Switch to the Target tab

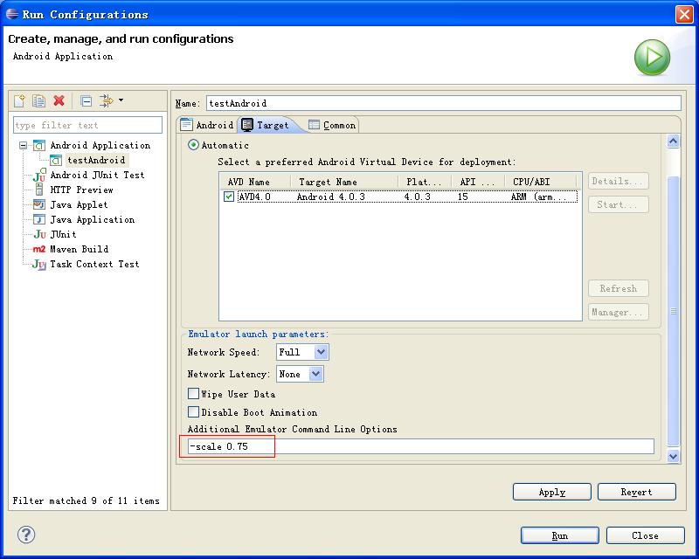click(266, 125)
